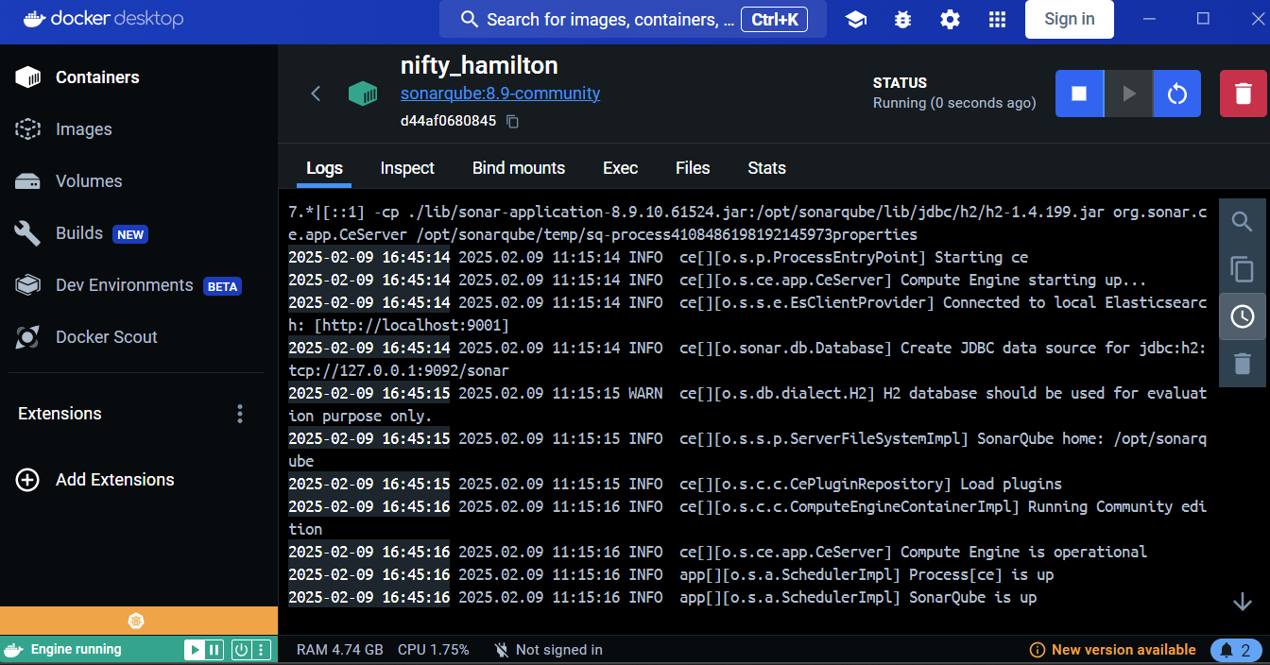Click the H2 database WARN log line
The height and width of the screenshot is (665, 1270).
point(747,404)
